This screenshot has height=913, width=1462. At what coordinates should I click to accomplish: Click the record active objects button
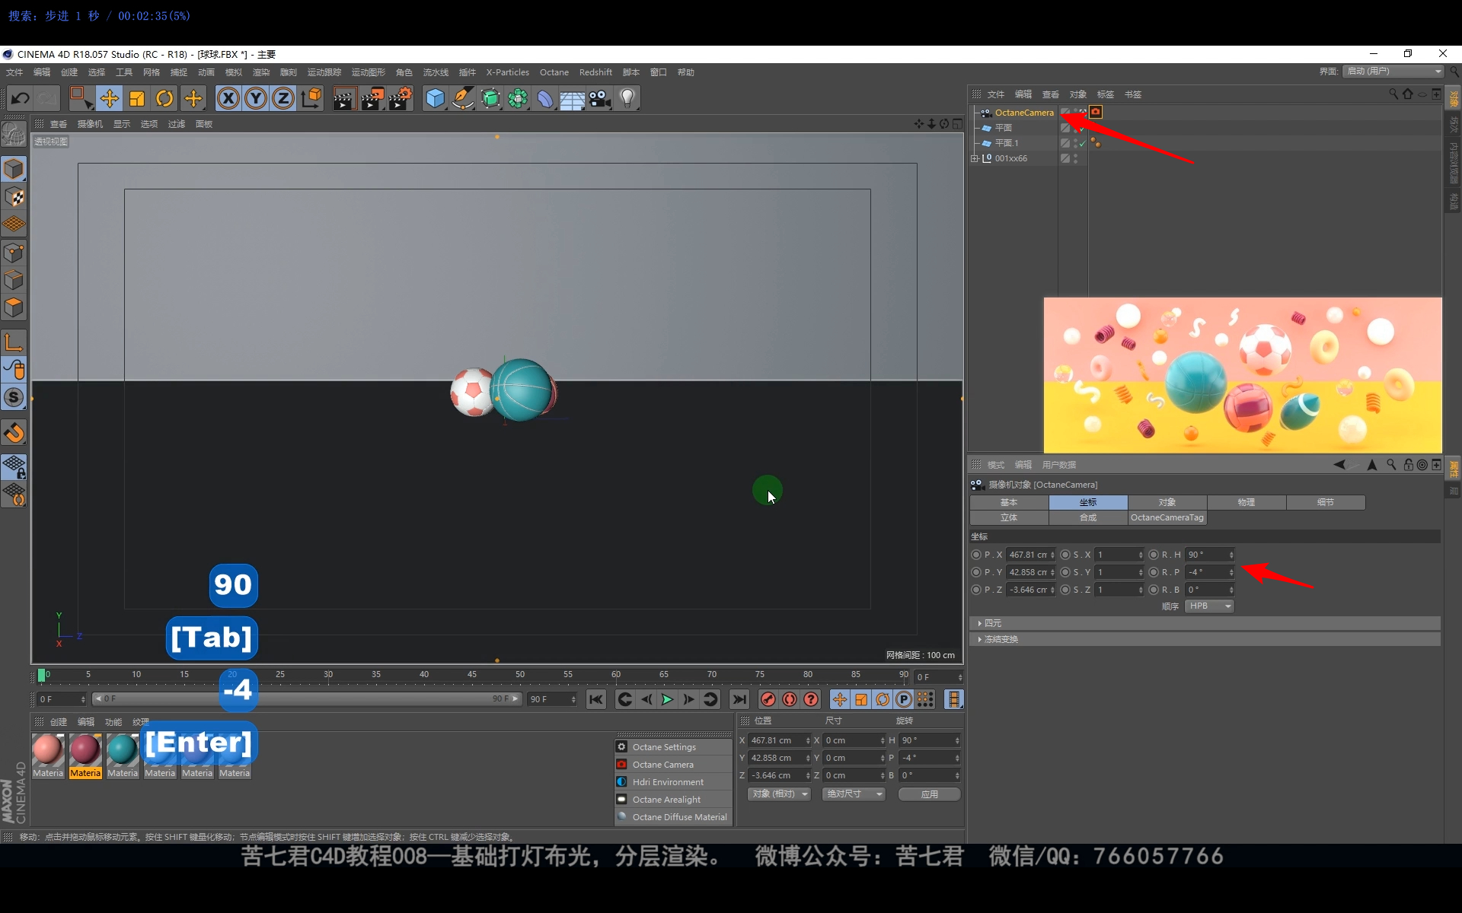[x=768, y=699]
